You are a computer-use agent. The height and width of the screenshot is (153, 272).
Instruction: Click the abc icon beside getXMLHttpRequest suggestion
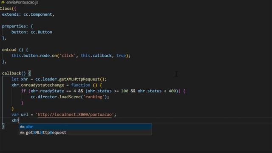(22, 133)
